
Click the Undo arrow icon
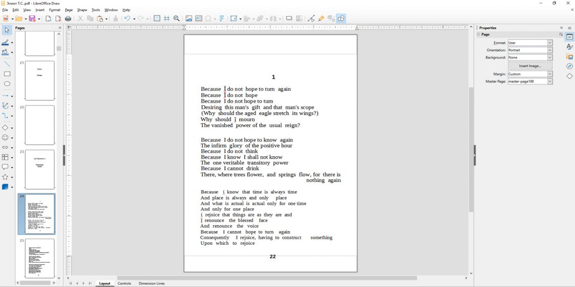[127, 19]
